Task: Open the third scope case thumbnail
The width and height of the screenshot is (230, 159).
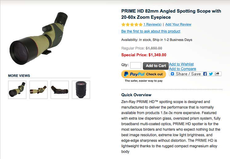Action: (x=60, y=89)
